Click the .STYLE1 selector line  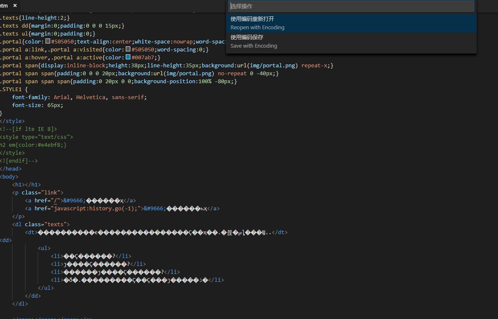pos(13,89)
